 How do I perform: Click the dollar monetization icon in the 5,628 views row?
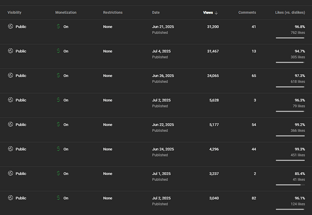58,100
